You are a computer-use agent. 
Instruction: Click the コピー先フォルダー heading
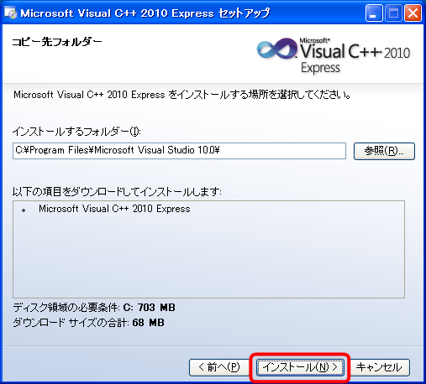pyautogui.click(x=57, y=42)
